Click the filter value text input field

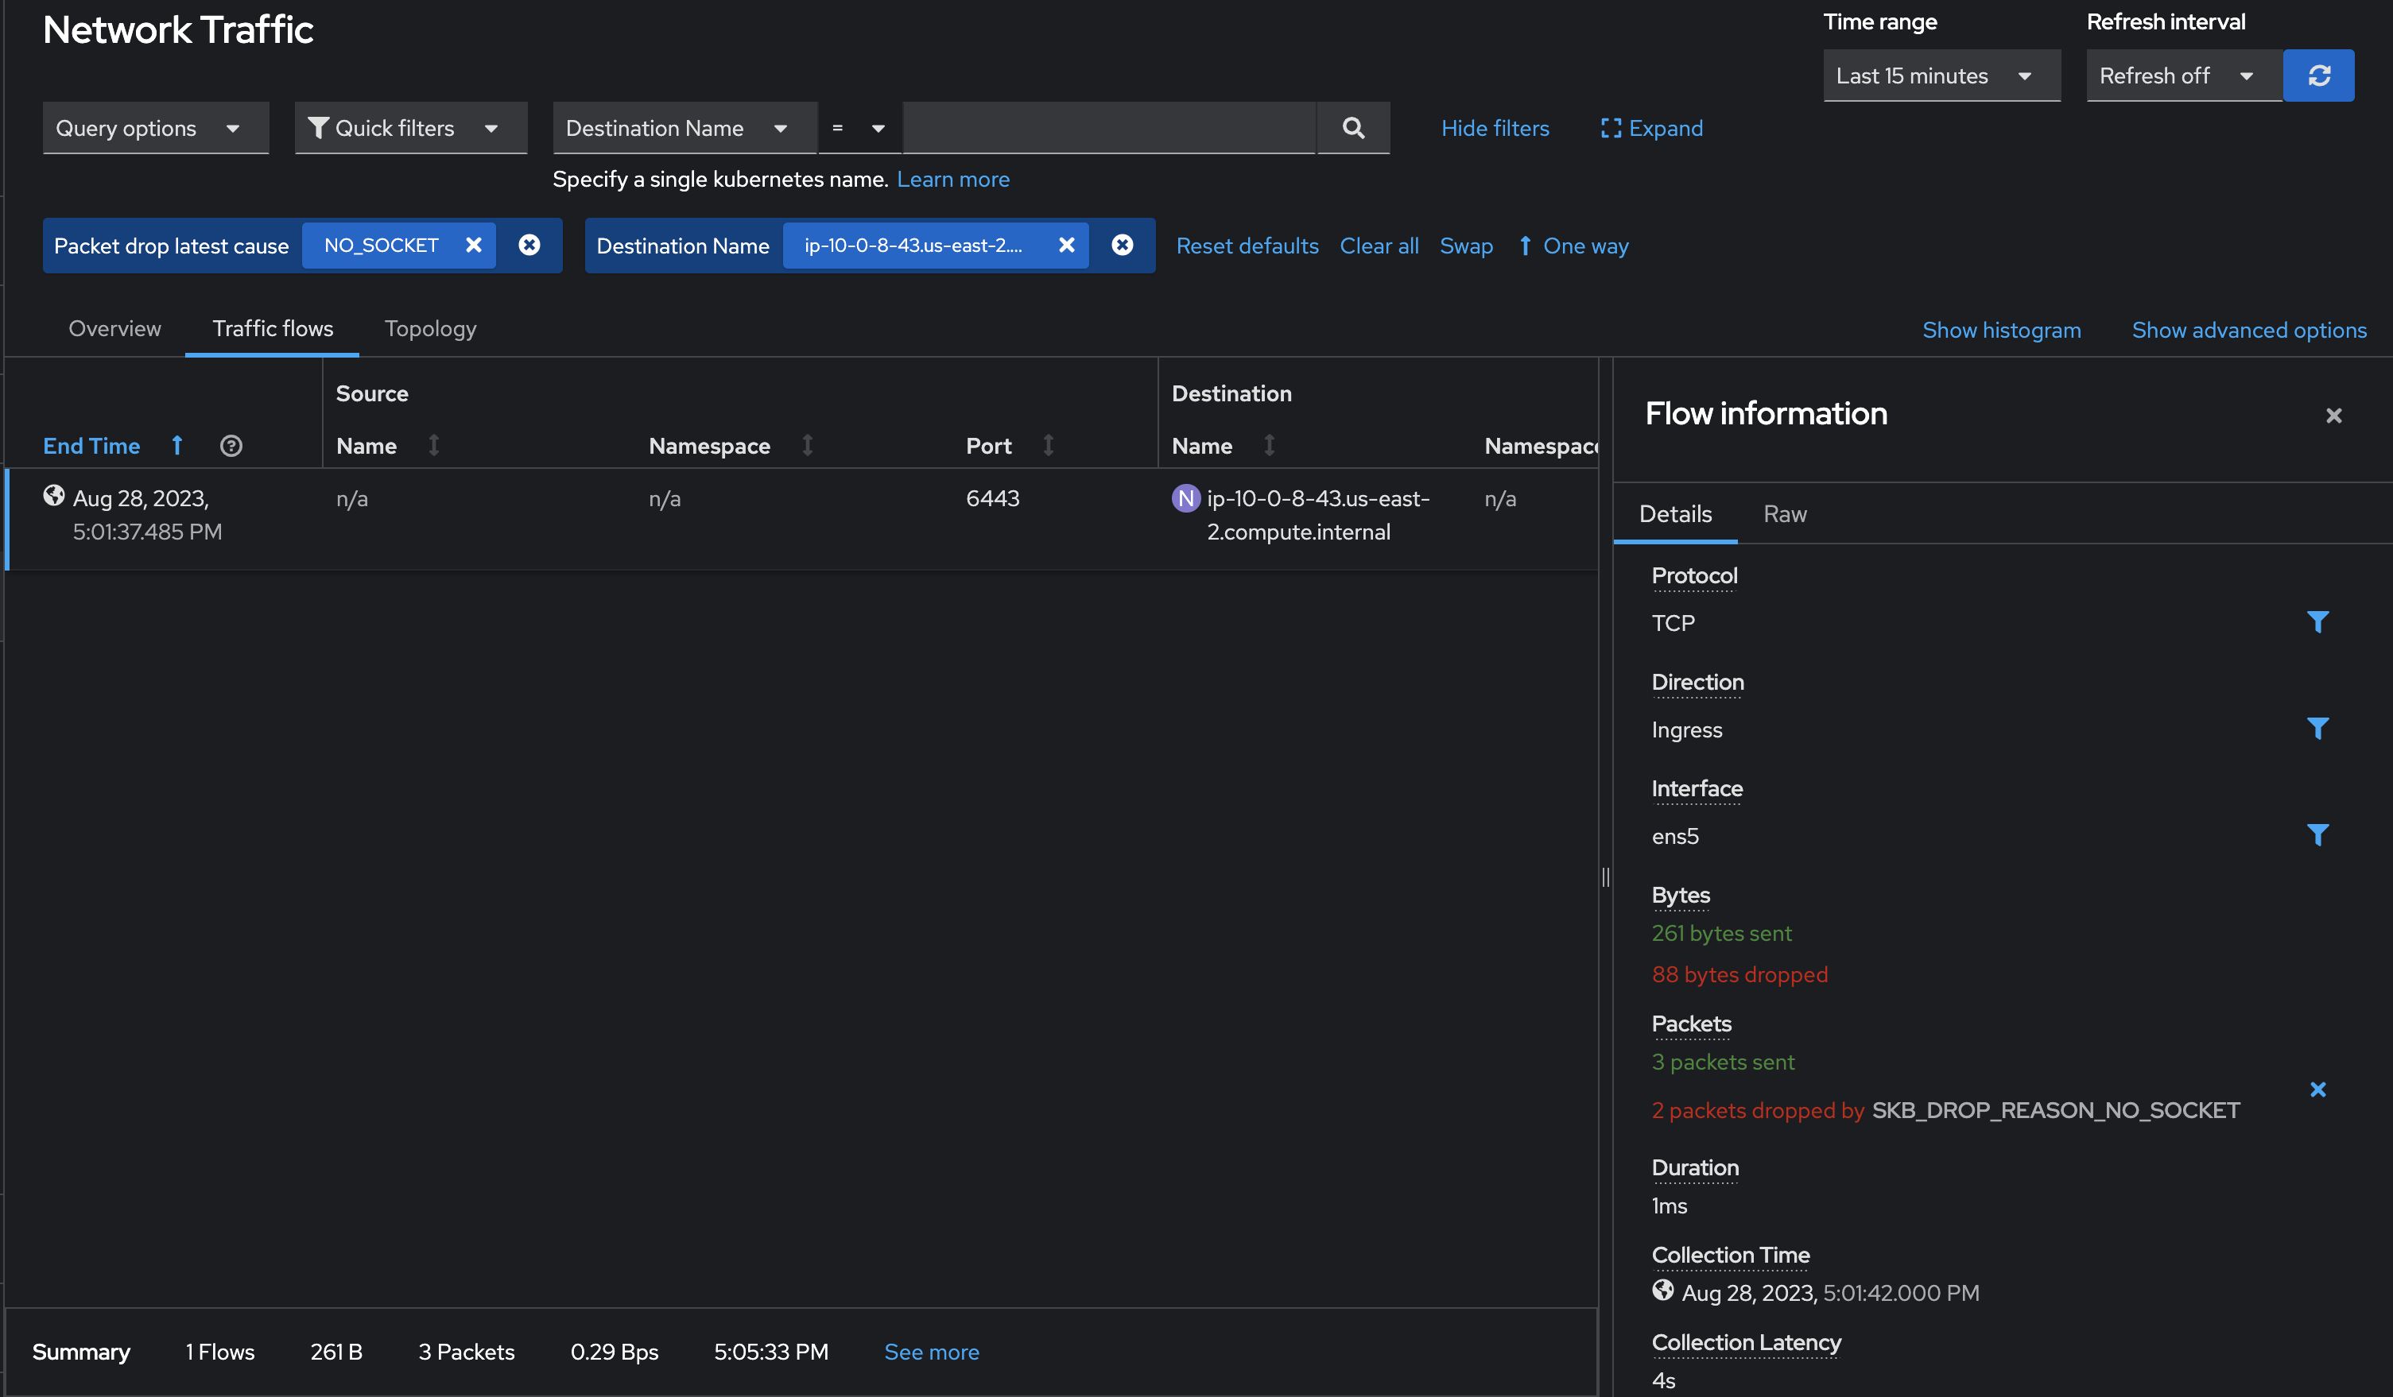pyautogui.click(x=1108, y=128)
